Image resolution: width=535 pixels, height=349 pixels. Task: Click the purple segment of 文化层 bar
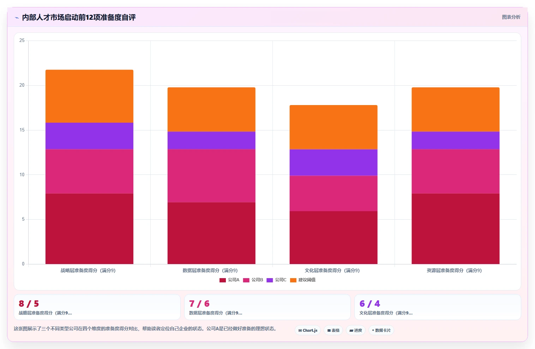[x=333, y=163]
